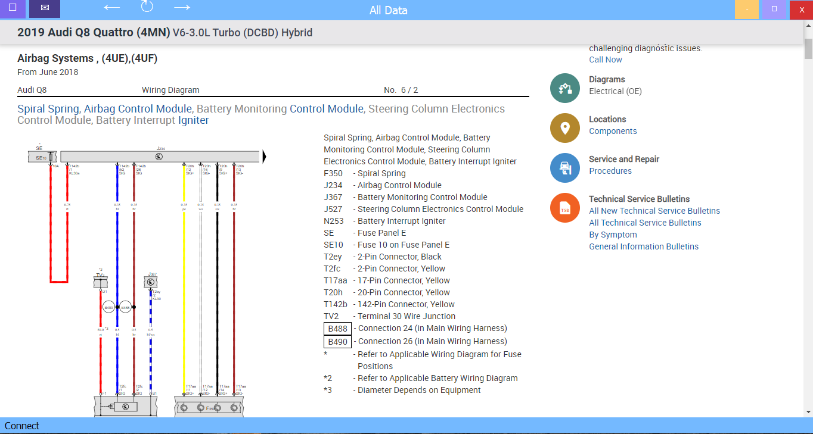This screenshot has height=434, width=813.
Task: Click the B490 connection box
Action: tap(337, 342)
